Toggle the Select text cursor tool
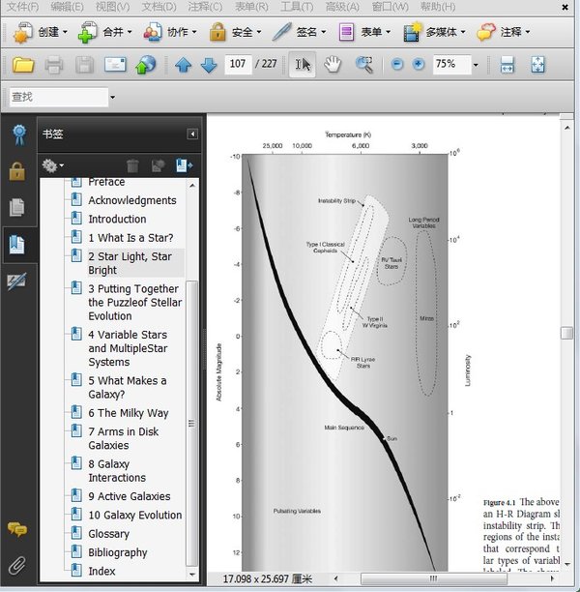The width and height of the screenshot is (580, 592). click(303, 65)
